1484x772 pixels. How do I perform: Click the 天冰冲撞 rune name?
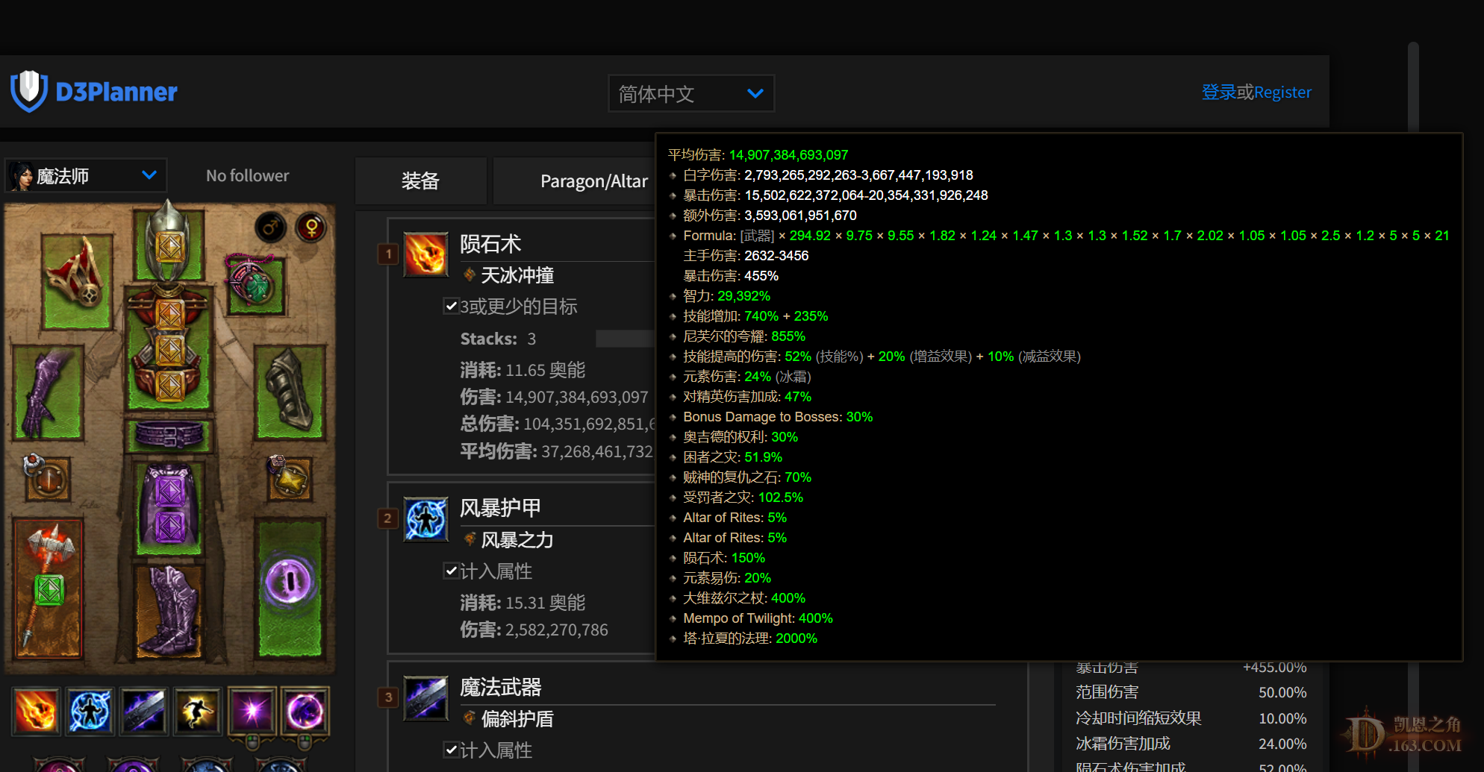517,275
